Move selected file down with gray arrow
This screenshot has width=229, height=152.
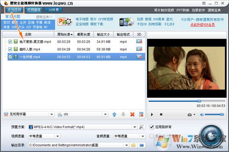[123, 114]
